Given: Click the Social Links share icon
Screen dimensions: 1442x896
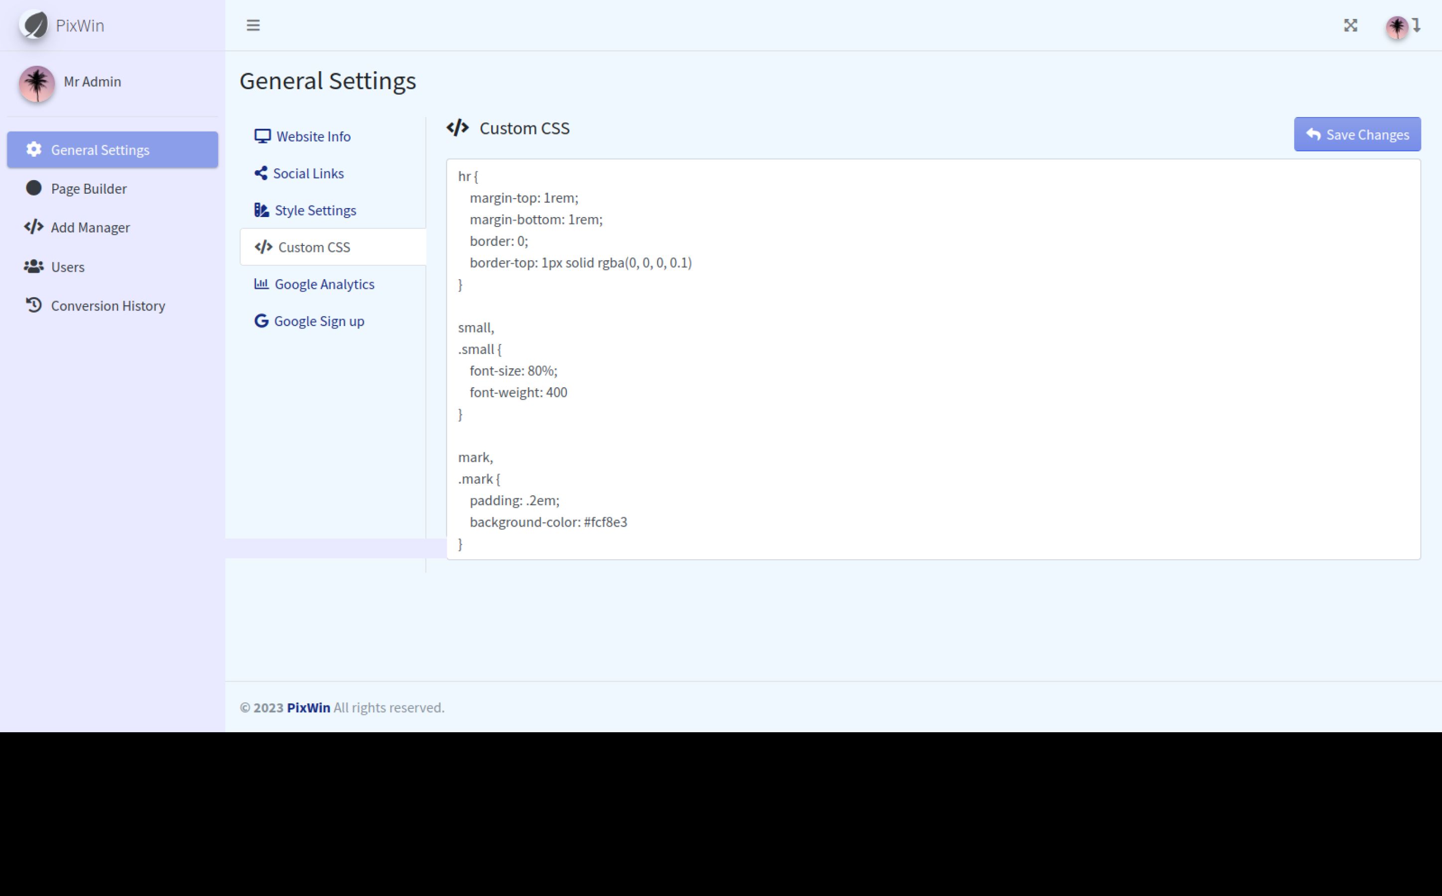Looking at the screenshot, I should 261,173.
